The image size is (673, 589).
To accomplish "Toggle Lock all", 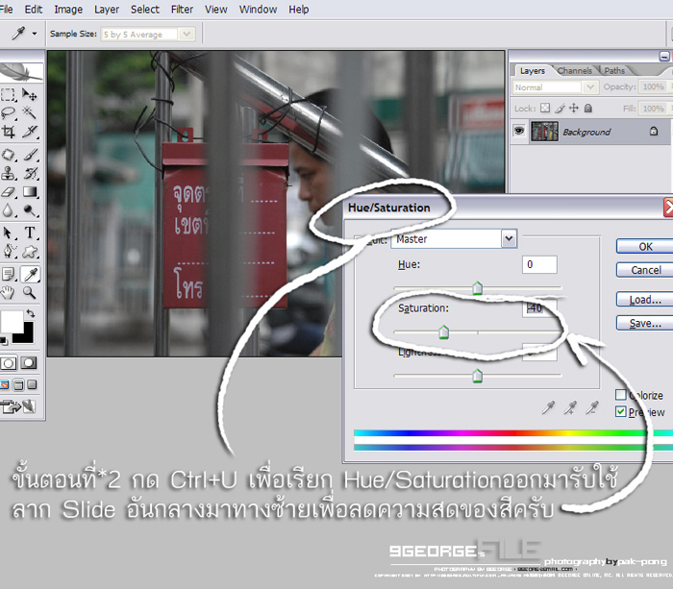I will [588, 109].
